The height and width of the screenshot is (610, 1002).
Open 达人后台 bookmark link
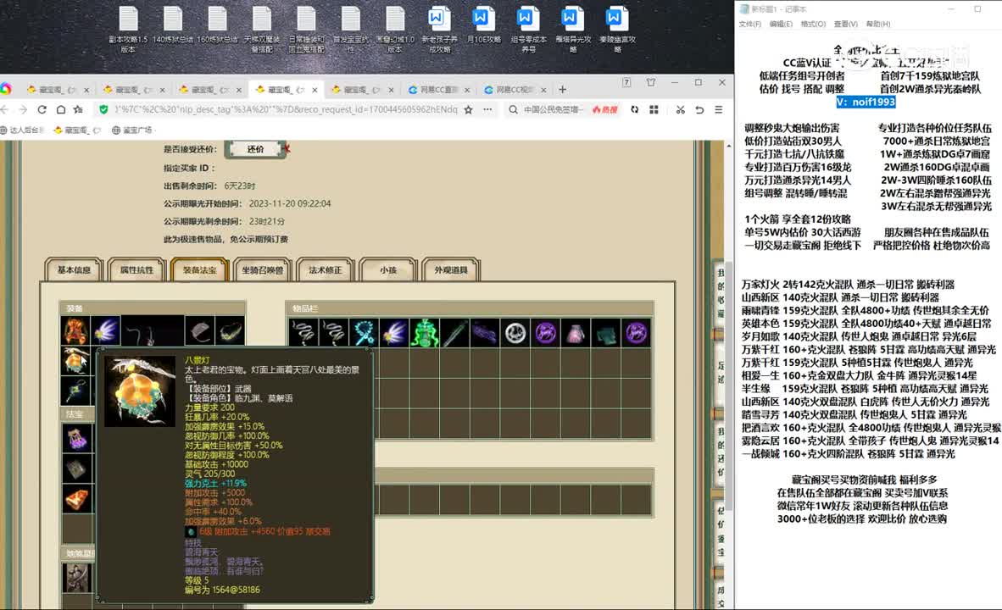point(23,130)
